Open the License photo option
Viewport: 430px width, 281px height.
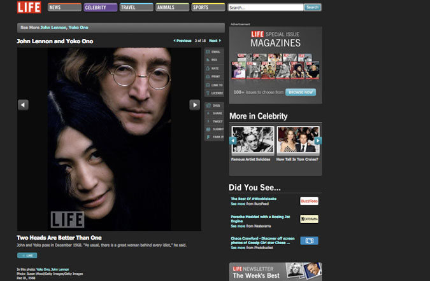[213, 93]
